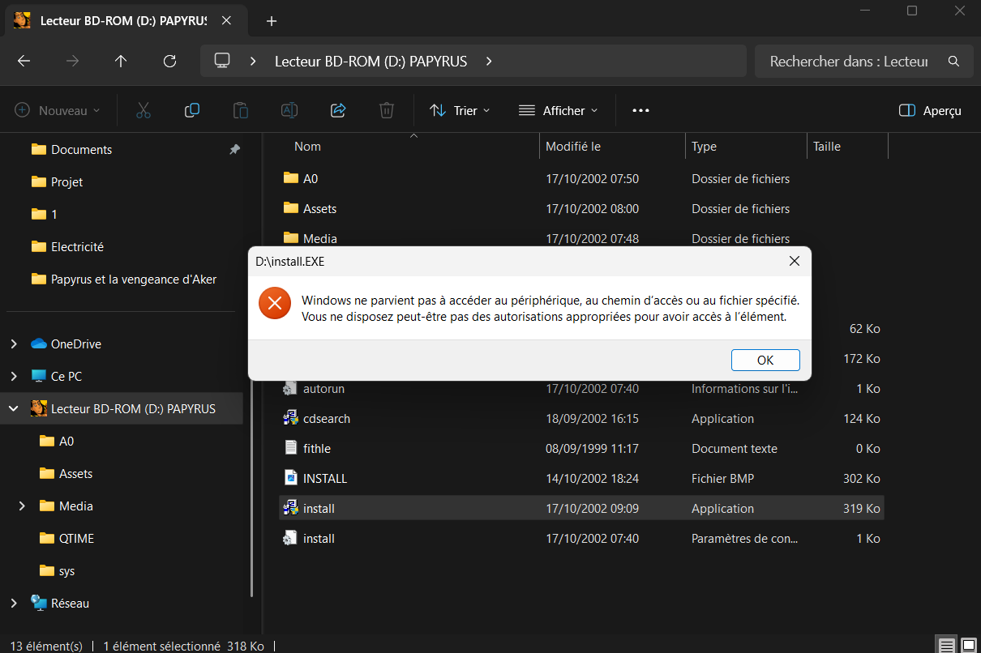Click the PC monitor icon in address bar
The width and height of the screenshot is (981, 653).
(x=222, y=61)
